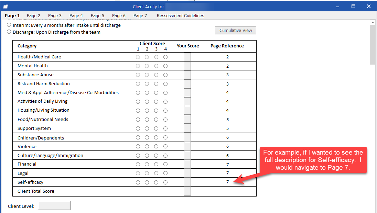377x213 pixels.
Task: Select the Discharge assessment option
Action: pos(9,32)
